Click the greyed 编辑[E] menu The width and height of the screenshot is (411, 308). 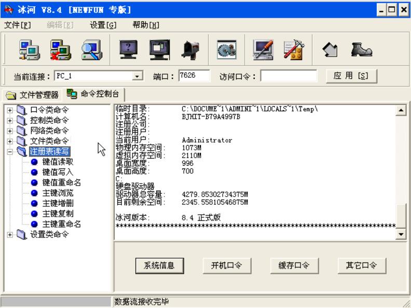pyautogui.click(x=60, y=25)
